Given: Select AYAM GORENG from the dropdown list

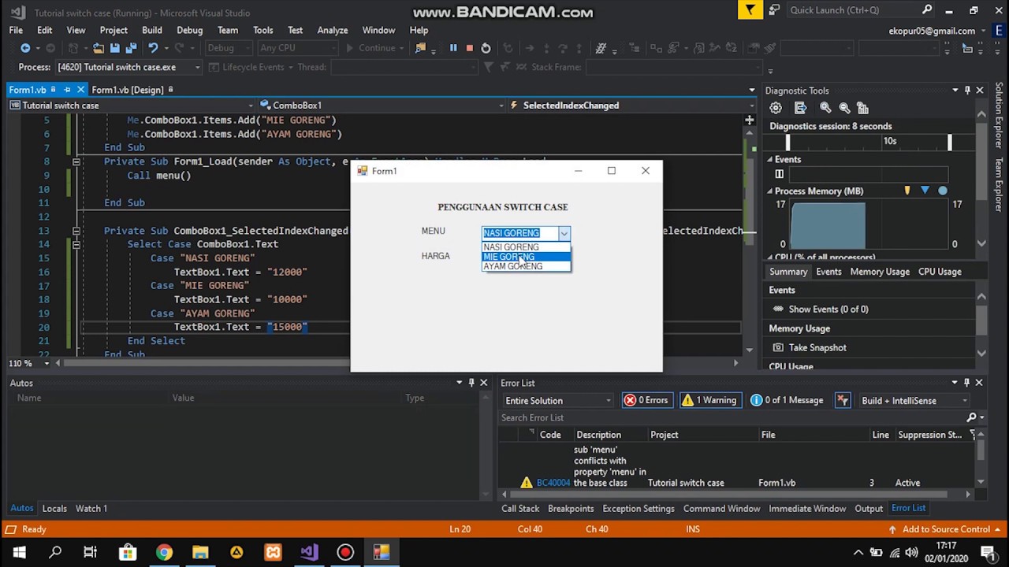Looking at the screenshot, I should [x=526, y=266].
